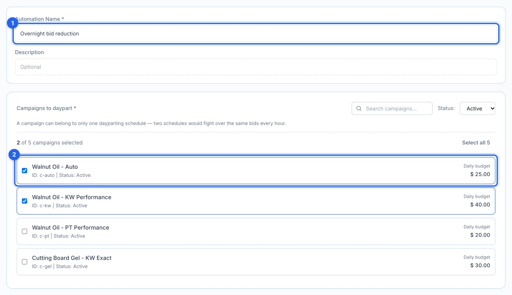Click the Campaigns to daypart heading
Screen dimensions: 512x295
coord(46,108)
